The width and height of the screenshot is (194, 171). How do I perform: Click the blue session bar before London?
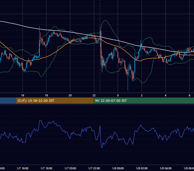(8, 101)
